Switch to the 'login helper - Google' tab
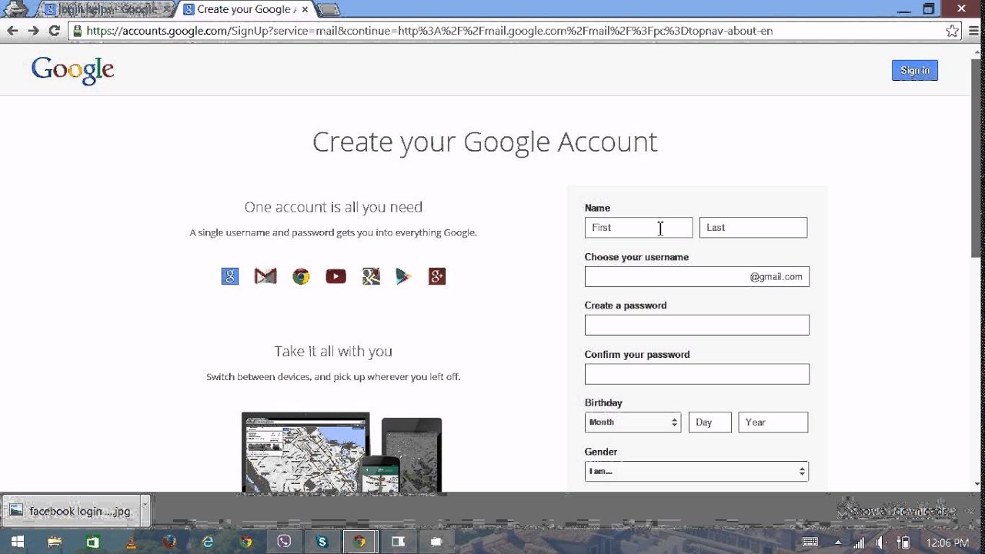 point(108,10)
